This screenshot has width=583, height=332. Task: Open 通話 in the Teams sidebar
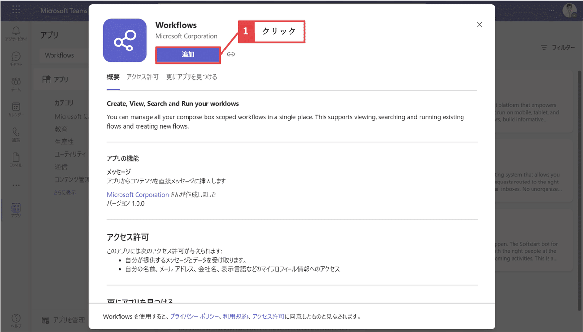click(16, 134)
